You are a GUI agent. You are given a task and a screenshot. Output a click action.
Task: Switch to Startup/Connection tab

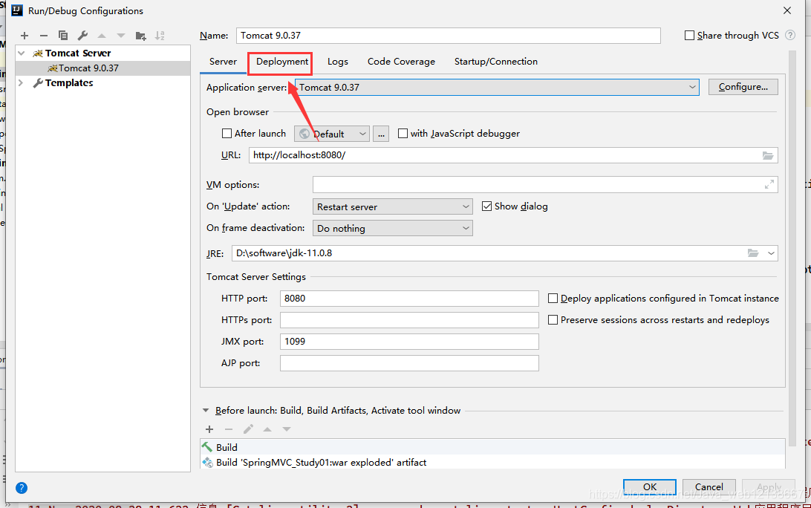[x=496, y=62]
